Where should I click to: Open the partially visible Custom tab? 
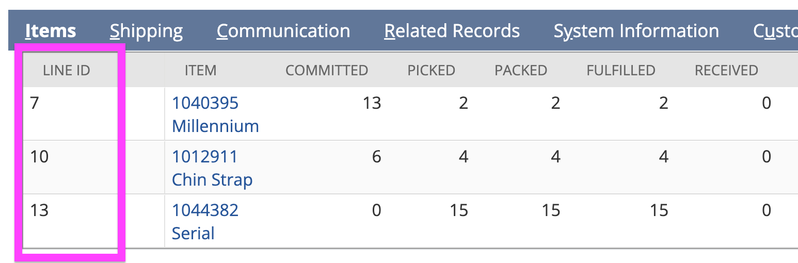pos(775,31)
